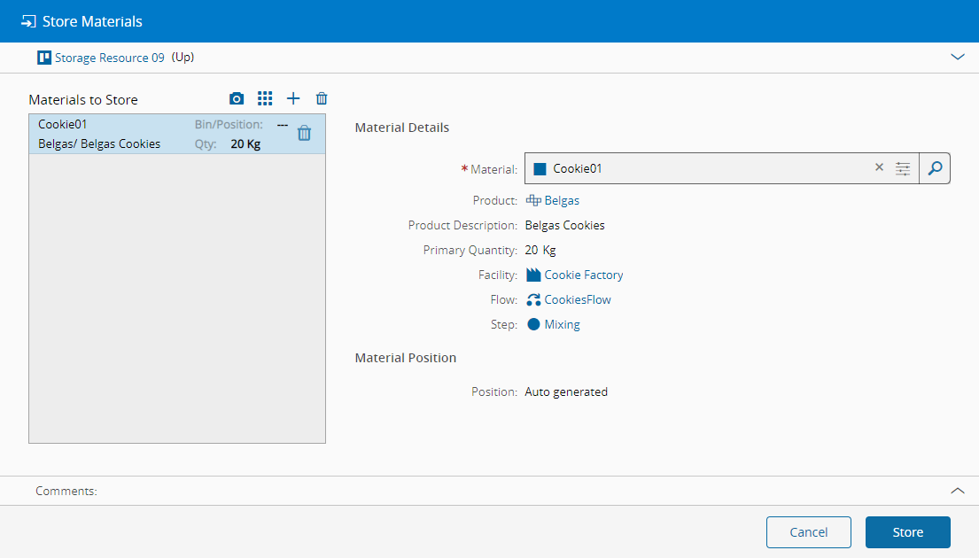The width and height of the screenshot is (979, 558).
Task: Click the Material search magnifier icon
Action: (935, 168)
